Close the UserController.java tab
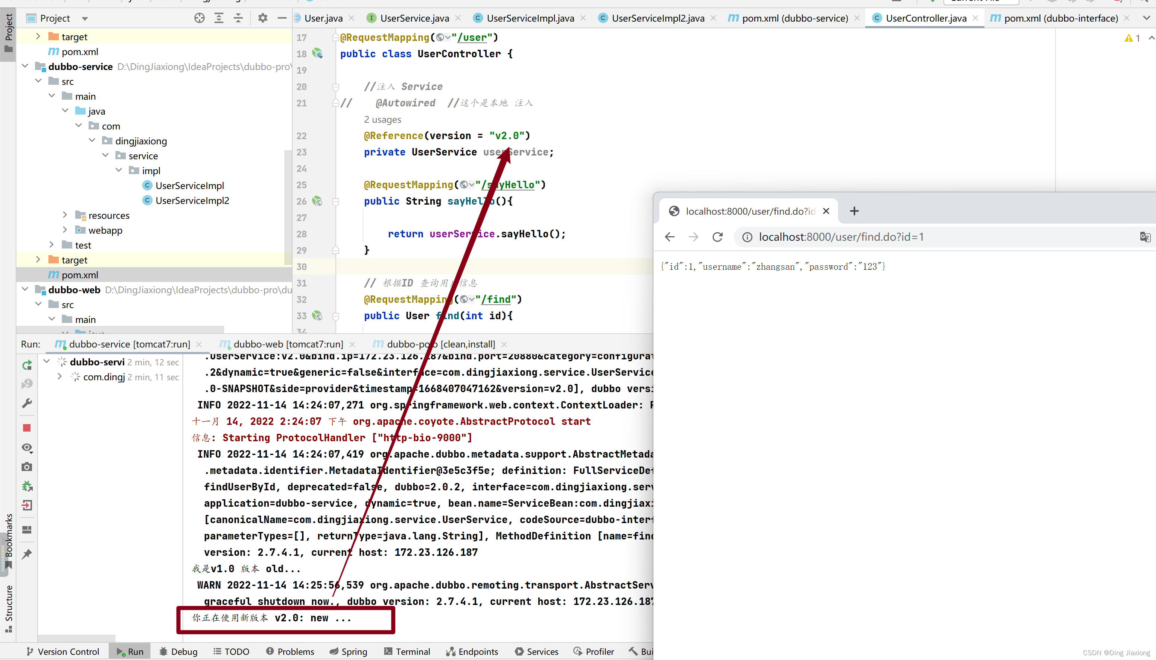 pos(975,18)
